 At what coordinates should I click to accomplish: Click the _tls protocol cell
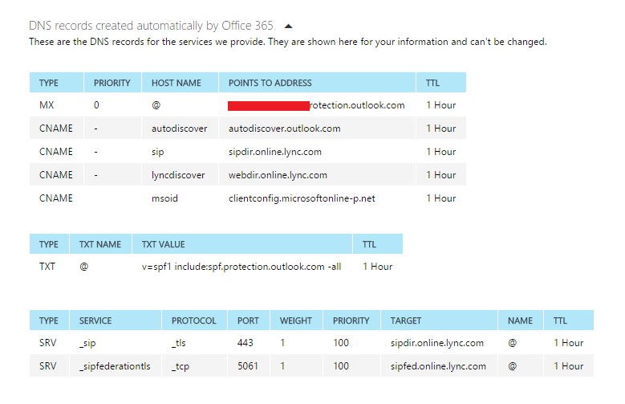[179, 343]
